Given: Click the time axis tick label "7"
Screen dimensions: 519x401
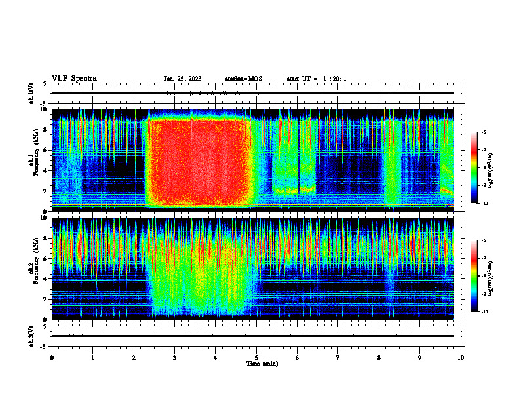Looking at the screenshot, I should (338, 358).
